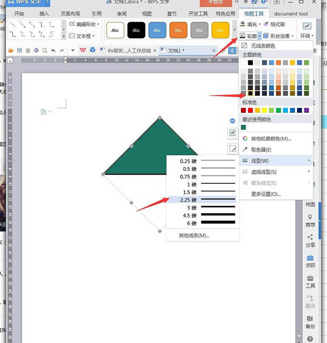327x343 pixels.
Task: Open the 特色应用 tab
Action: coord(226,14)
